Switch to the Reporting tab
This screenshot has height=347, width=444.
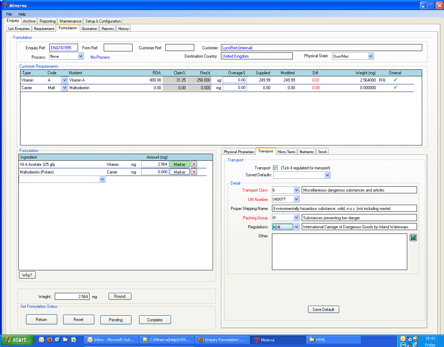(48, 21)
